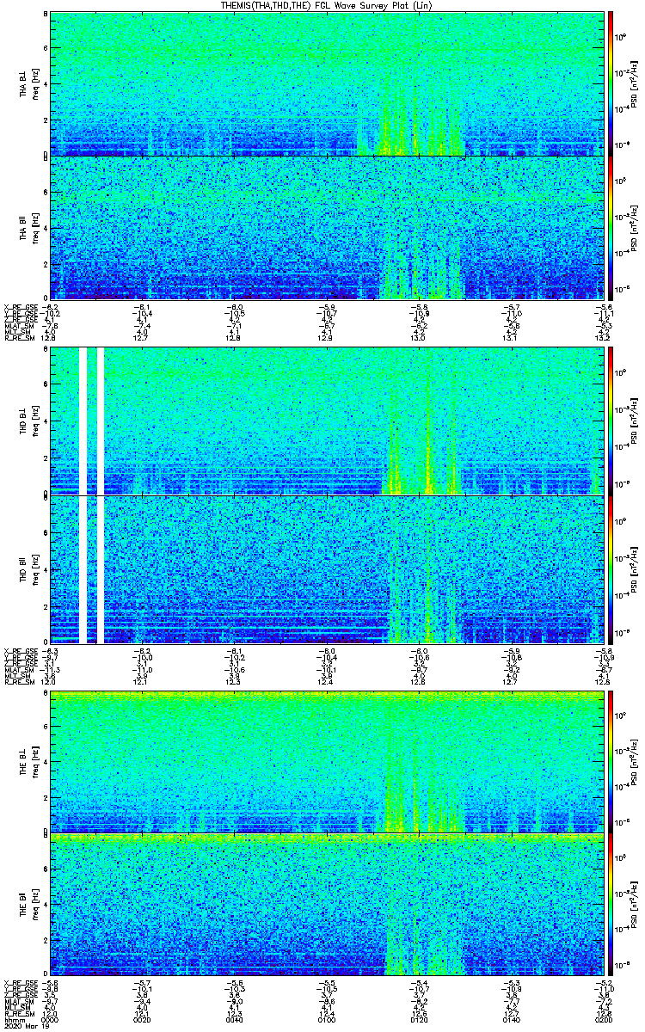Click the 0200 time tick label
This screenshot has height=1032, width=645.
pos(602,1020)
